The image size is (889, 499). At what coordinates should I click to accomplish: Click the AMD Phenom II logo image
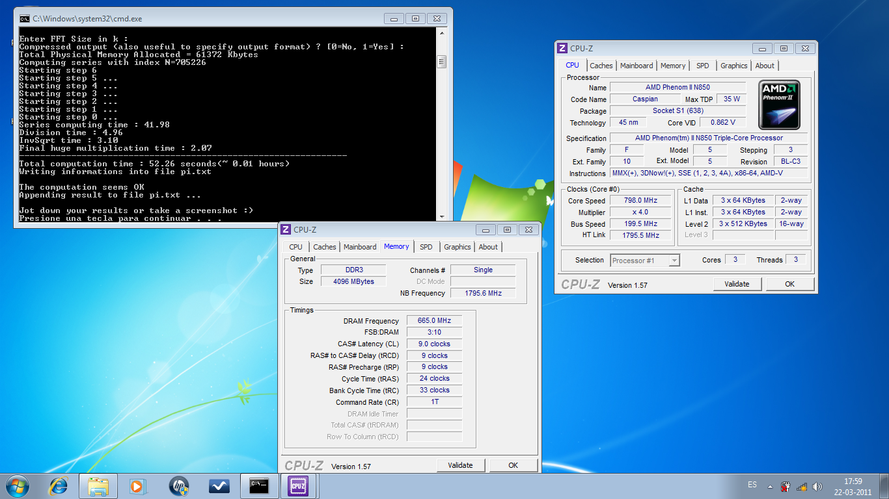779,105
